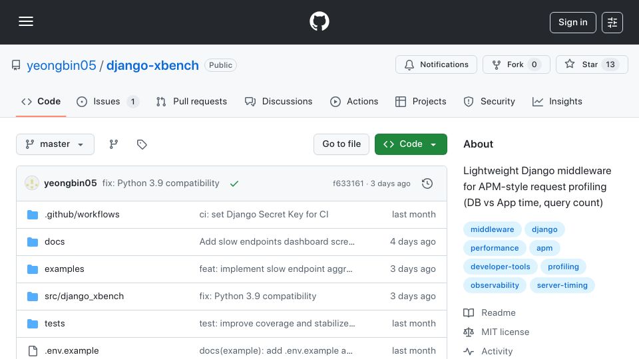Open the MIT license link

coord(496,332)
